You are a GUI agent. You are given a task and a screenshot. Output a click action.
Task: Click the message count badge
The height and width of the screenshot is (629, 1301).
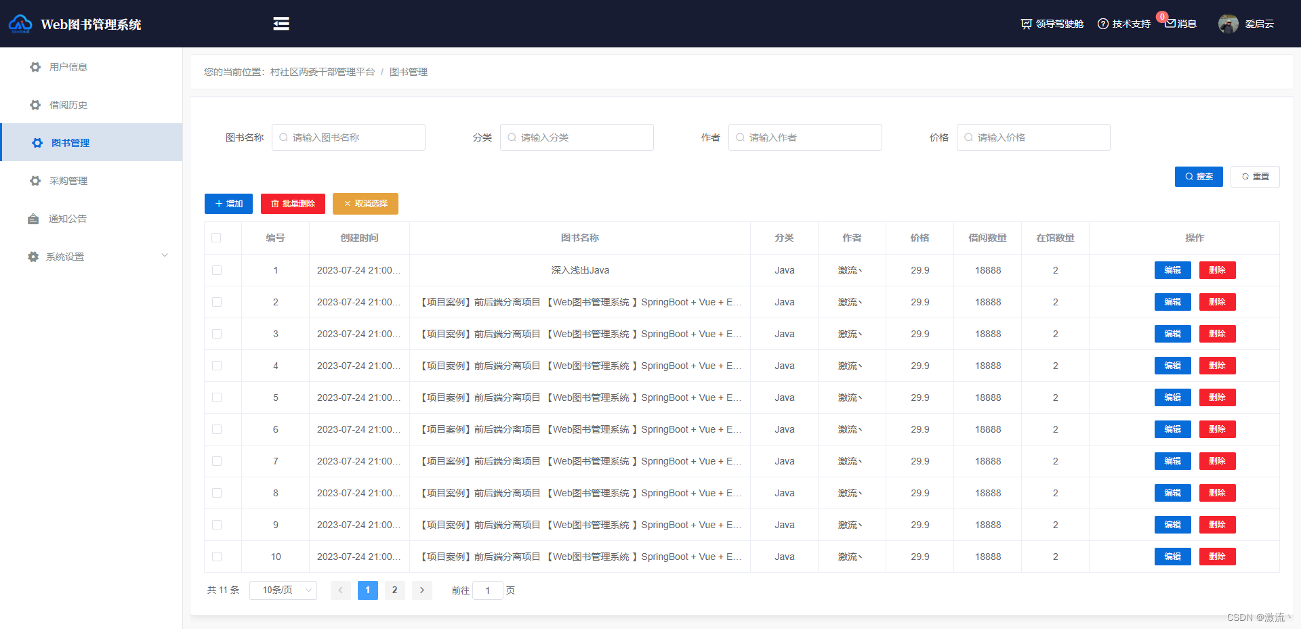click(1162, 17)
